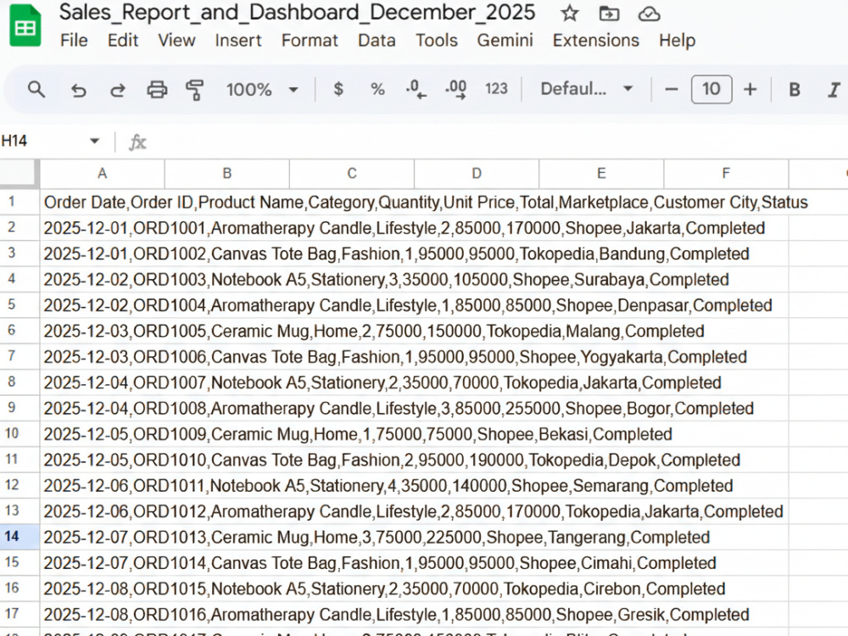Increase font size with plus button
848x636 pixels.
tap(750, 89)
